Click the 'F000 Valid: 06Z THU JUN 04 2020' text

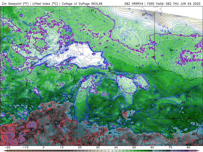[174, 4]
